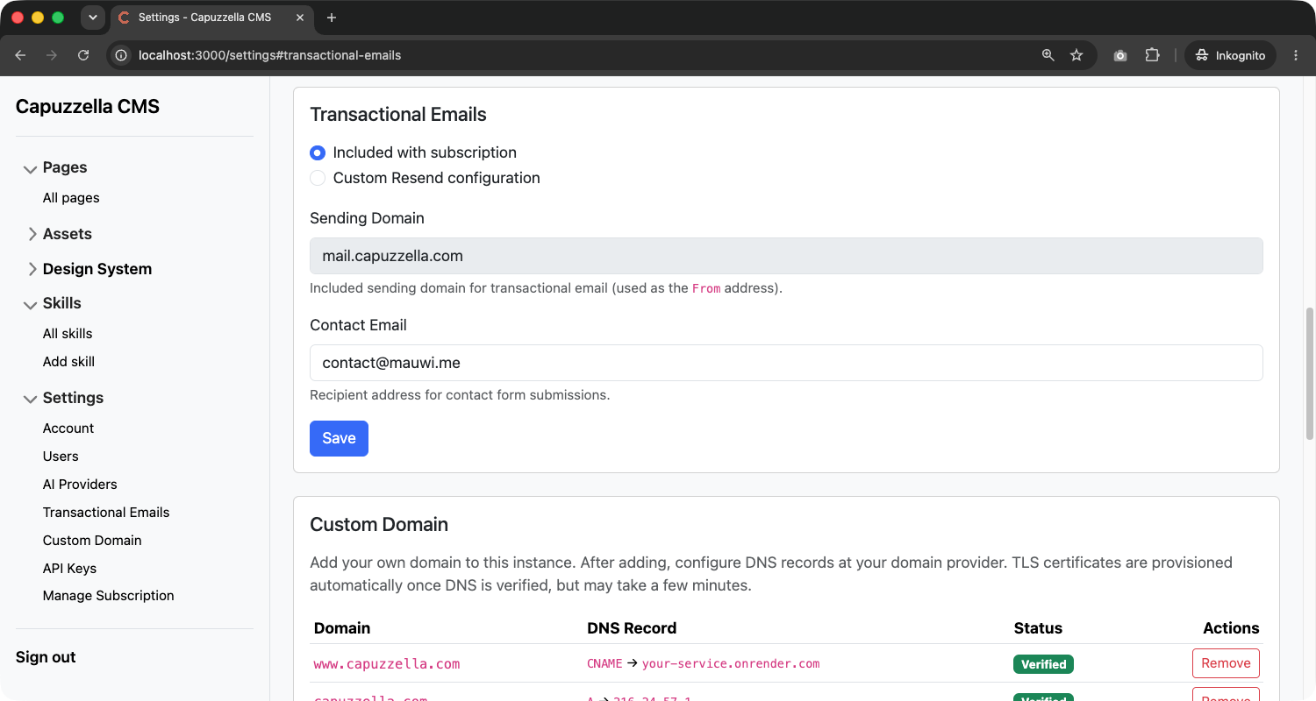
Task: Click the disabled Sending Domain field
Action: coord(786,256)
